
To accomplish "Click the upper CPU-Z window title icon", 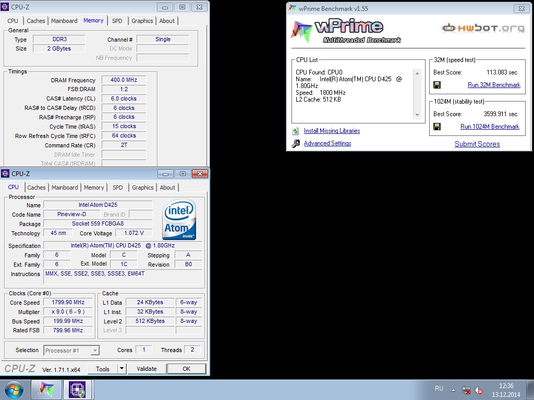I will (5, 7).
